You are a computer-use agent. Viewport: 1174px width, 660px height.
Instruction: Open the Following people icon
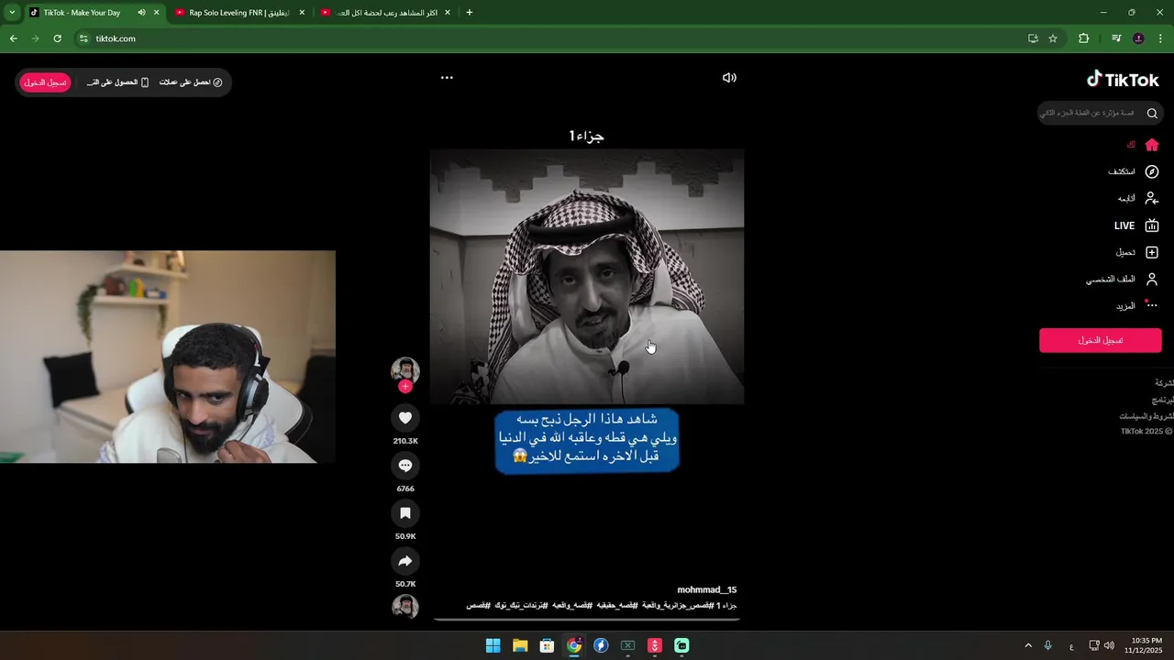[1152, 198]
